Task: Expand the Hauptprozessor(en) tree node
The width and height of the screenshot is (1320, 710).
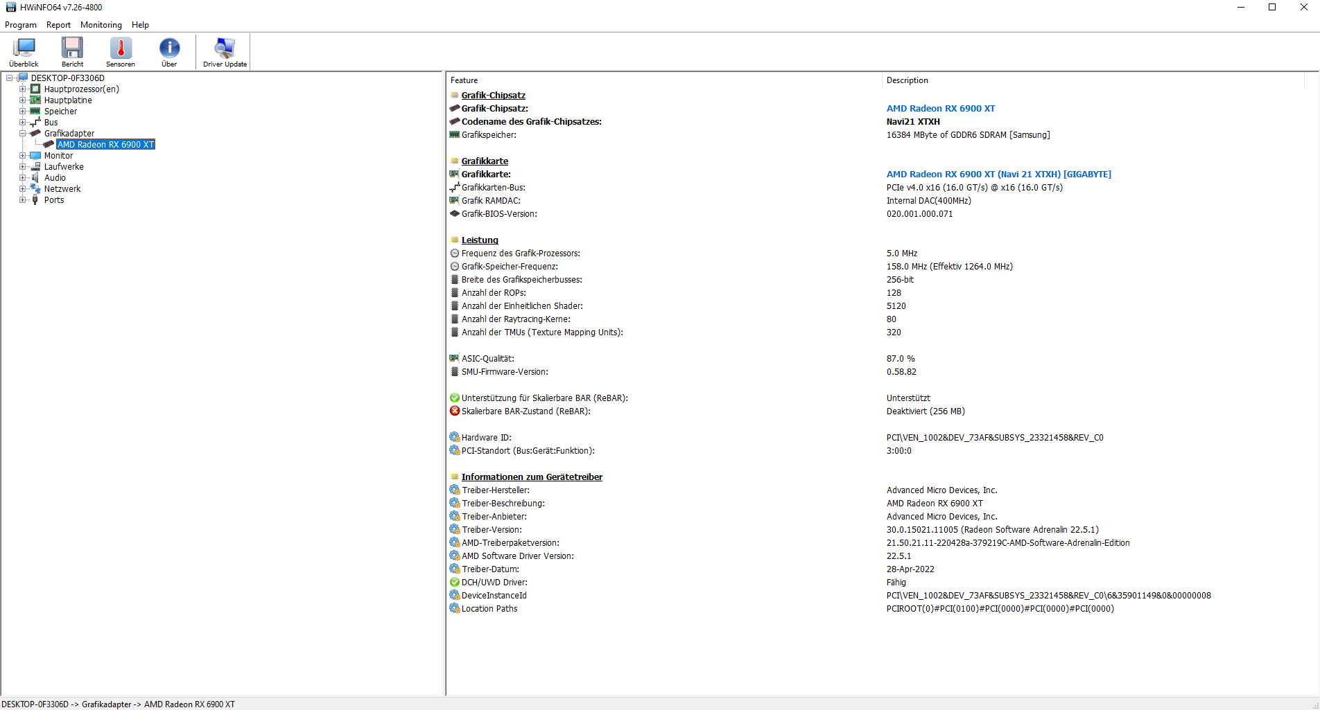Action: click(23, 89)
